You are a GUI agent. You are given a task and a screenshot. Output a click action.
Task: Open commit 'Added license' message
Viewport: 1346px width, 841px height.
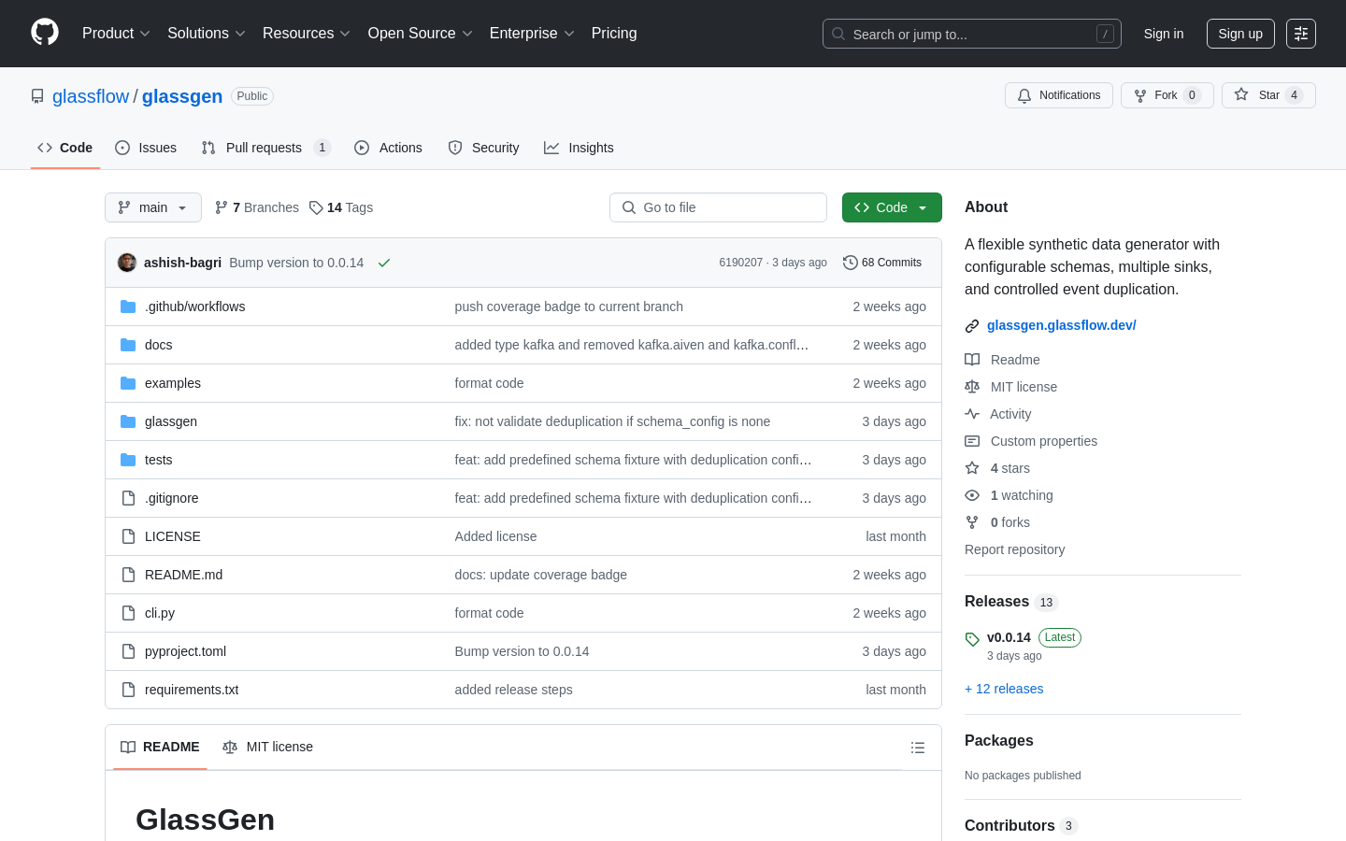tap(495, 536)
